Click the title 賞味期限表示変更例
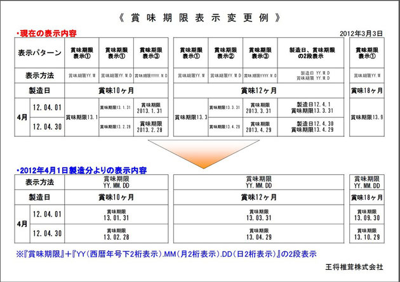This screenshot has height=282, width=400. coord(200,18)
